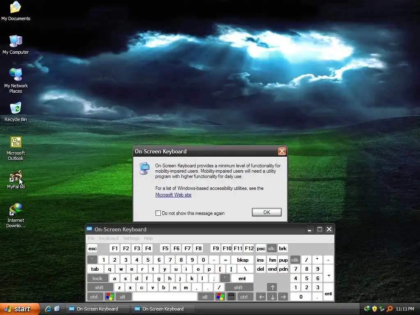The width and height of the screenshot is (420, 315).
Task: Click the tab key
Action: [x=95, y=269]
